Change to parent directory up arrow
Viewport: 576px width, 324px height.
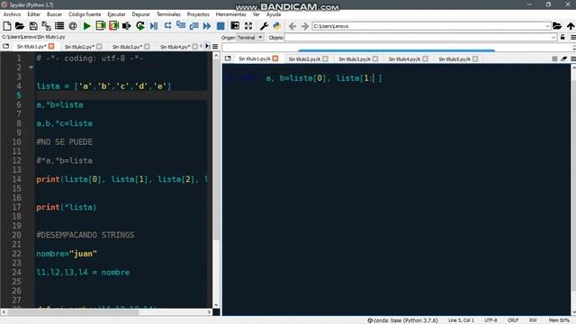pyautogui.click(x=571, y=26)
